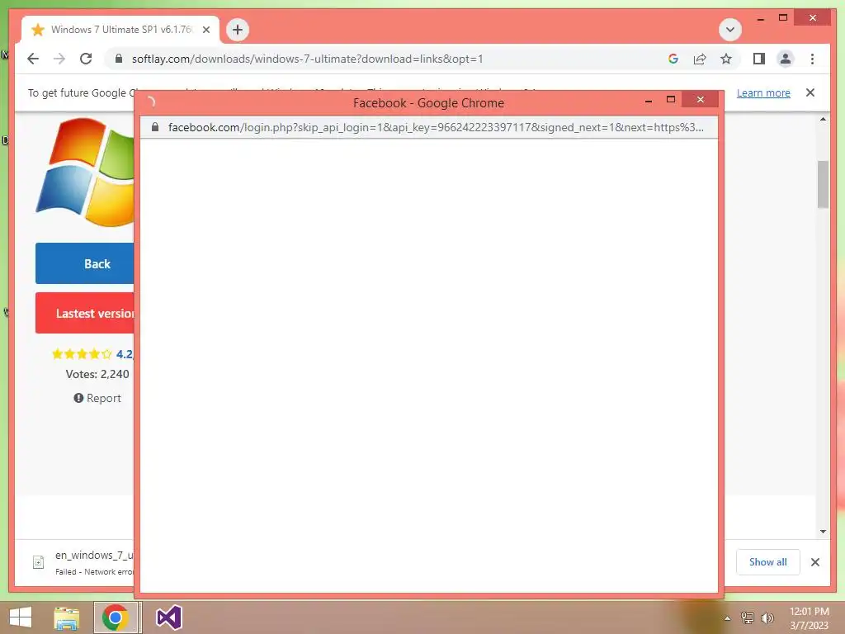This screenshot has height=634, width=845.
Task: Open a new tab with plus button
Action: (x=238, y=30)
